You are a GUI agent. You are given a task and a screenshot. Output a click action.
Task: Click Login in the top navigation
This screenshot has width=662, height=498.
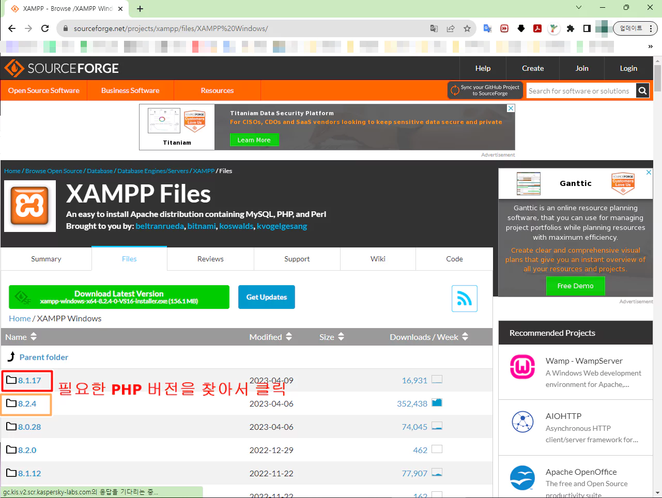coord(628,68)
